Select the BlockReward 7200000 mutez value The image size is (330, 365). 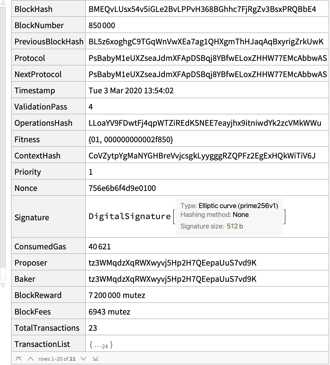[x=117, y=296]
